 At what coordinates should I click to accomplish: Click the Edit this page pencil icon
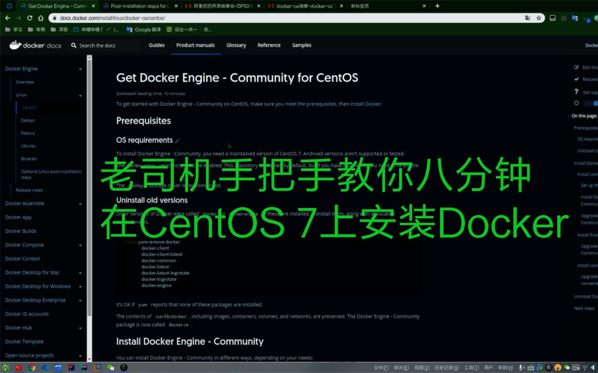tap(576, 67)
